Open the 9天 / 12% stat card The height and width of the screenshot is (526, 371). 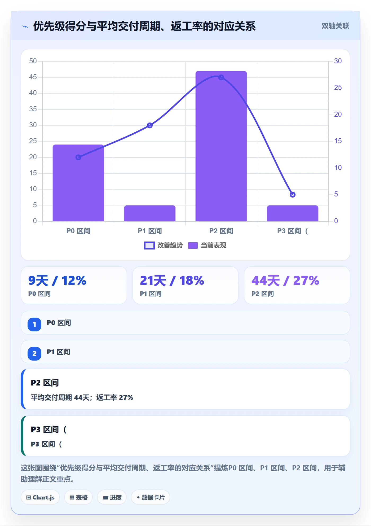click(74, 285)
